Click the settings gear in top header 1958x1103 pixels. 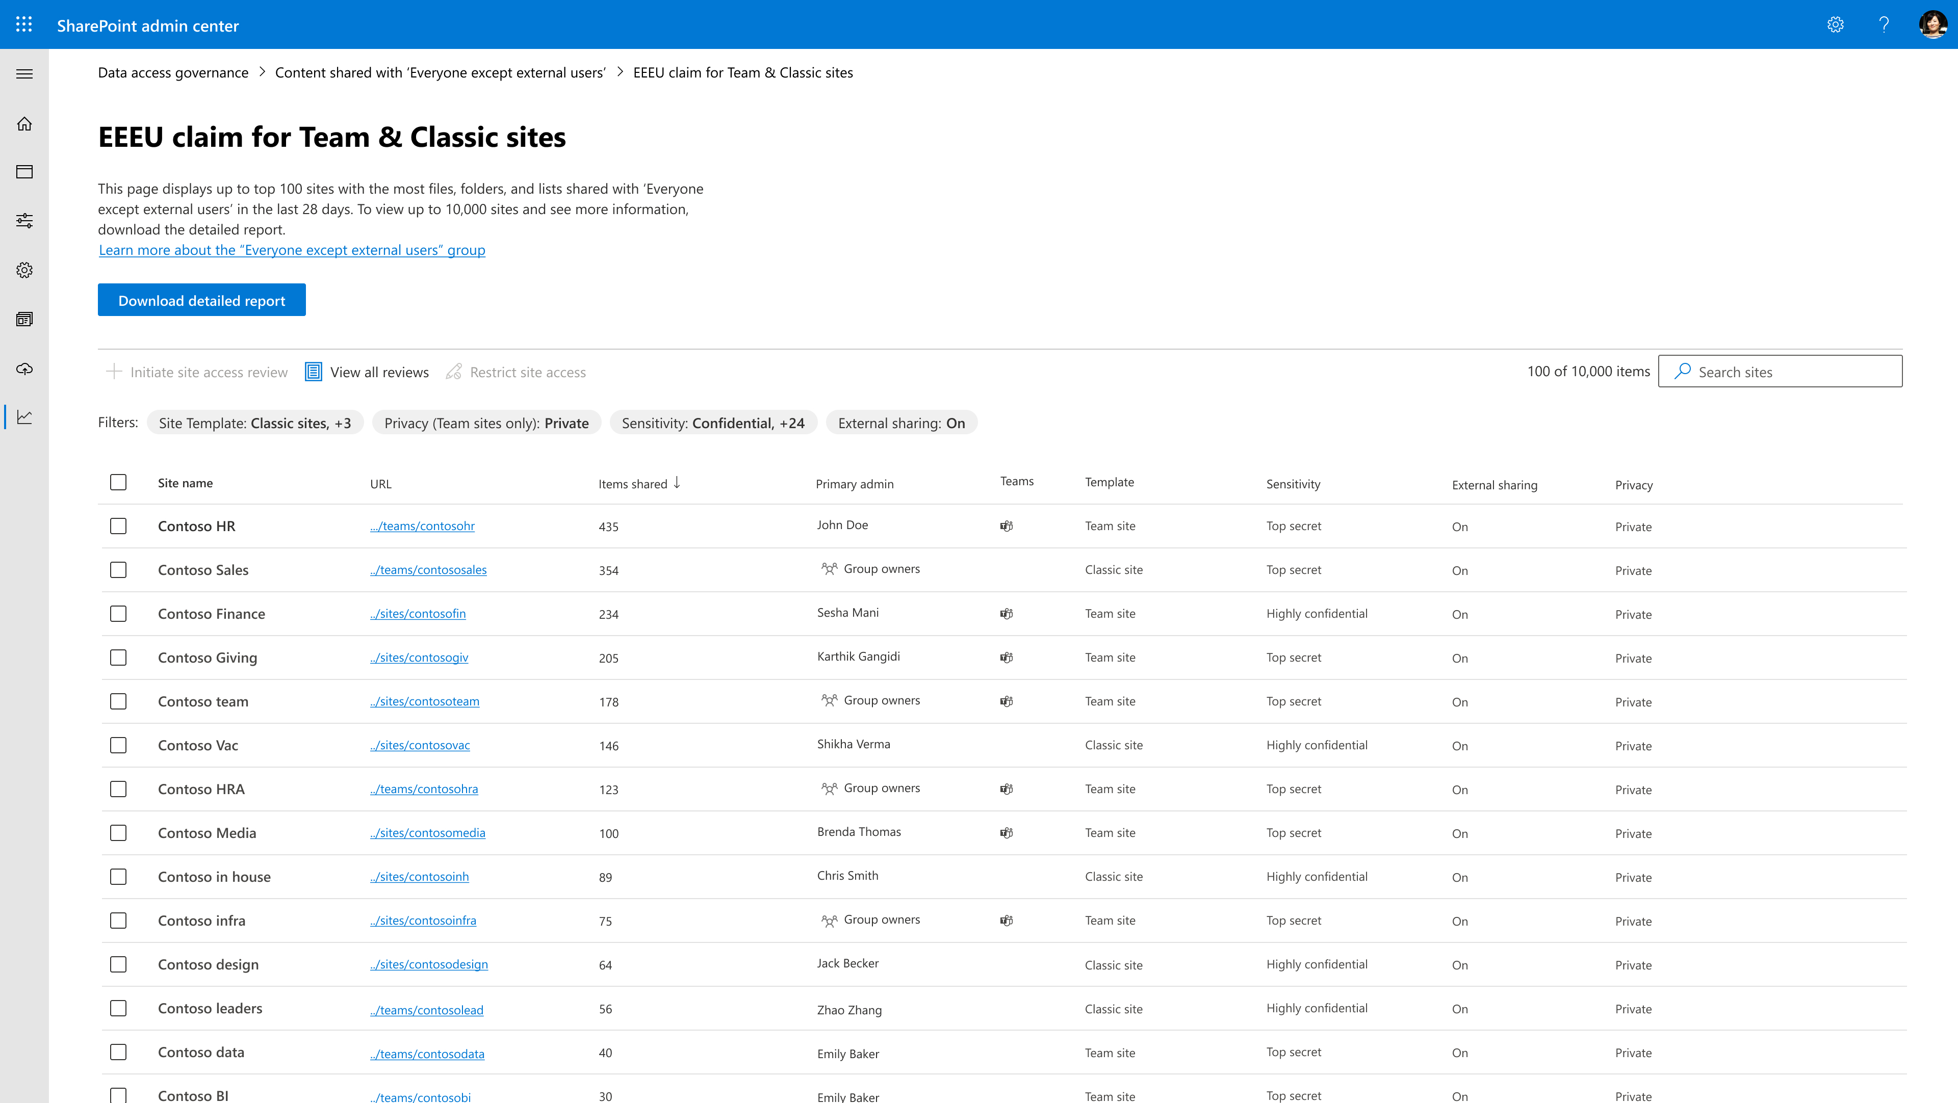click(1835, 24)
